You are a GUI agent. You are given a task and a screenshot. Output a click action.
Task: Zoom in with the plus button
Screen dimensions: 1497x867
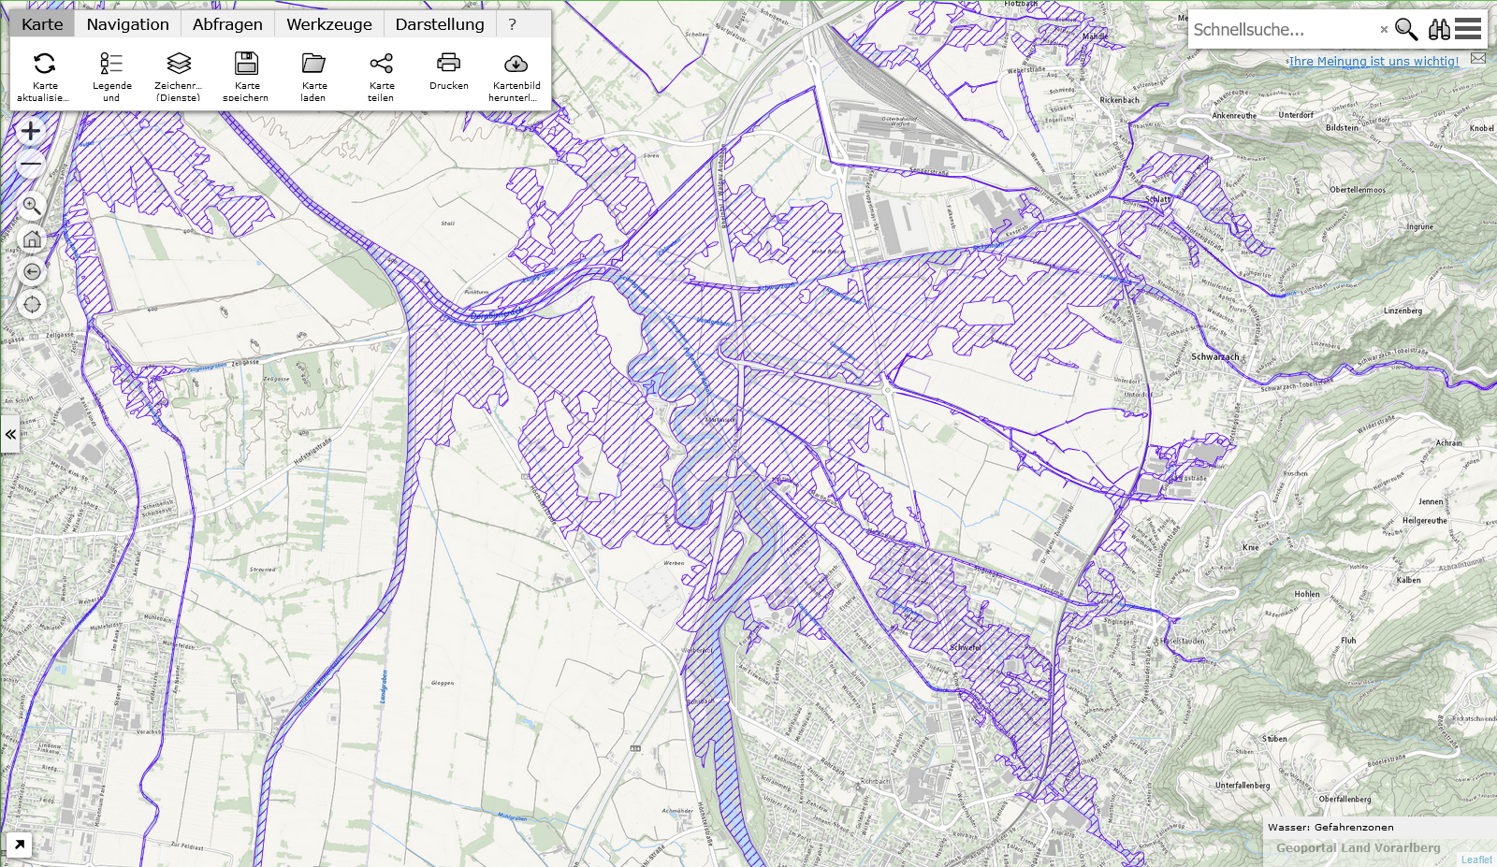pyautogui.click(x=31, y=131)
